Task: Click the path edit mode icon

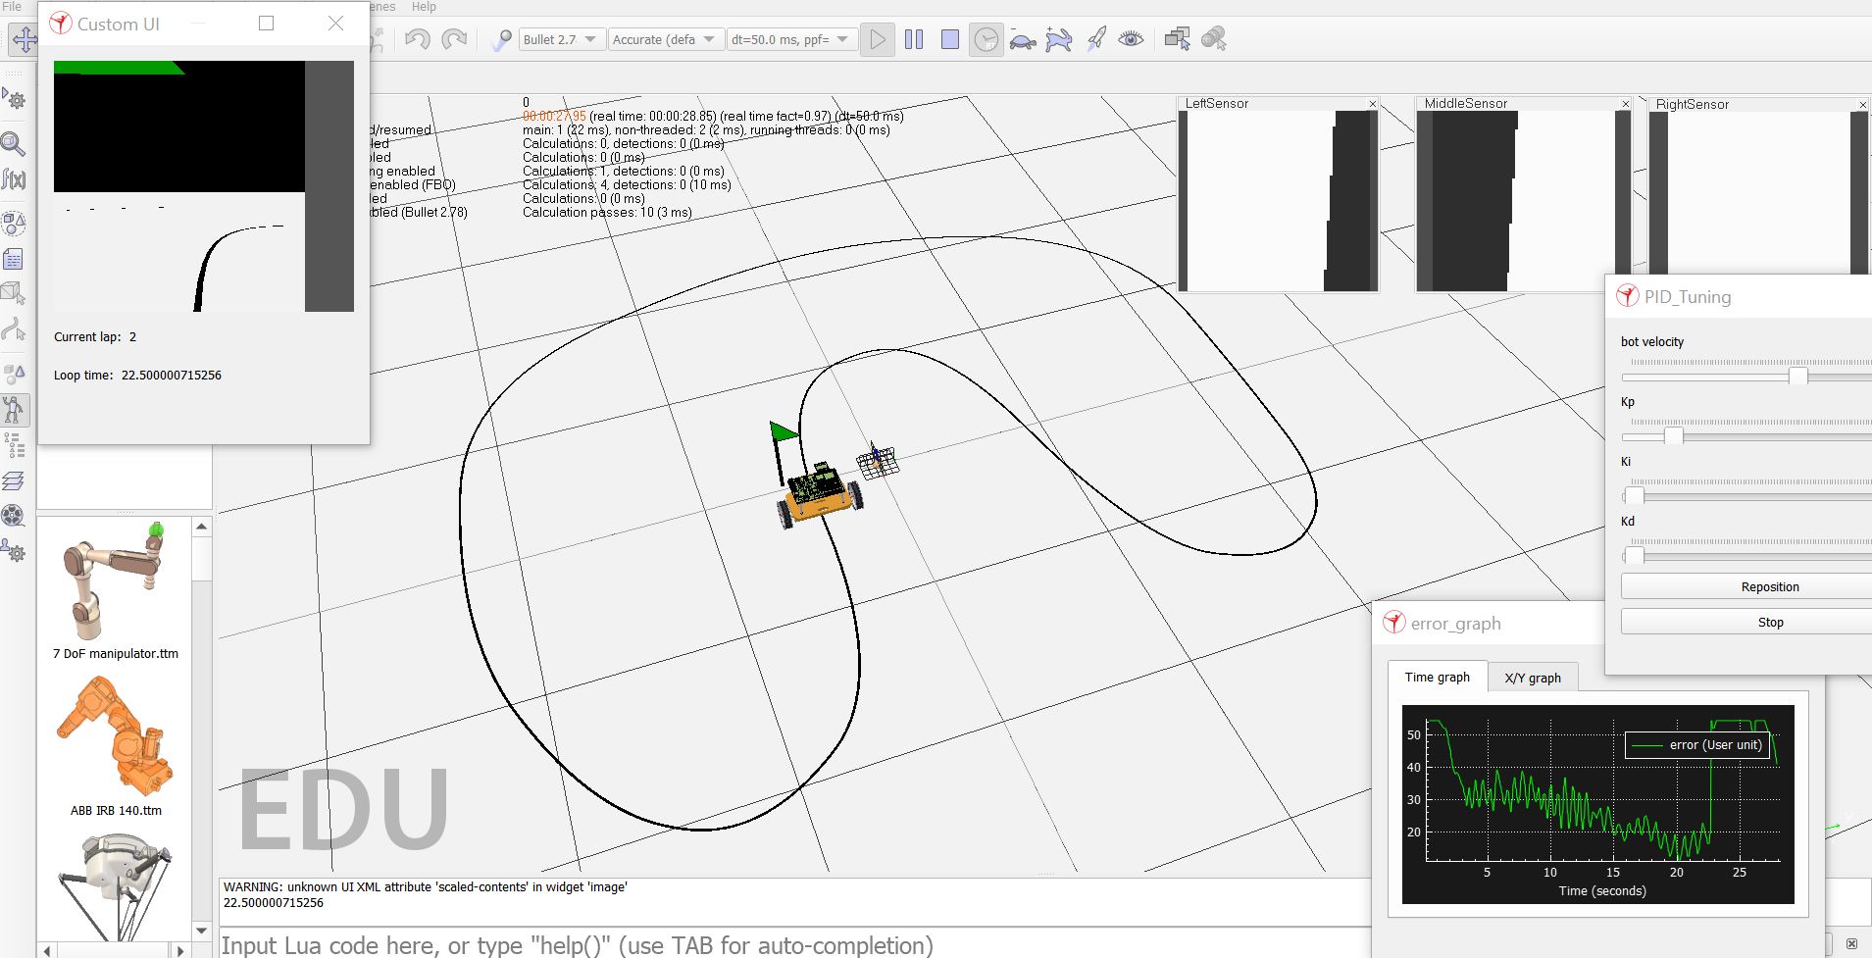Action: [x=14, y=329]
